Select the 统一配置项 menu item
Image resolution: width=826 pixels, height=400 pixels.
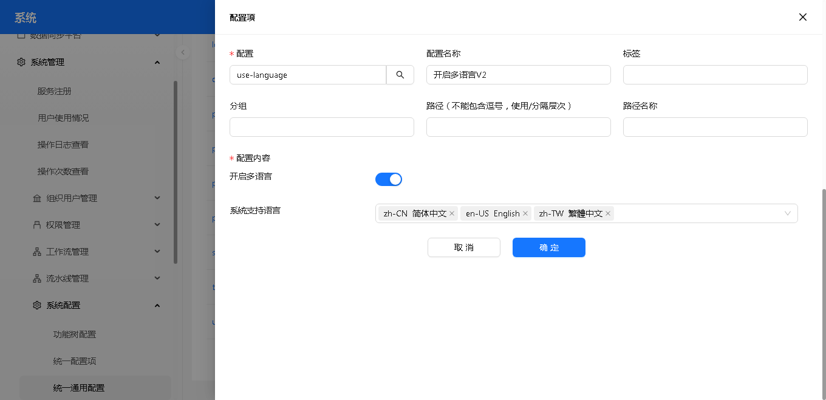(x=75, y=361)
